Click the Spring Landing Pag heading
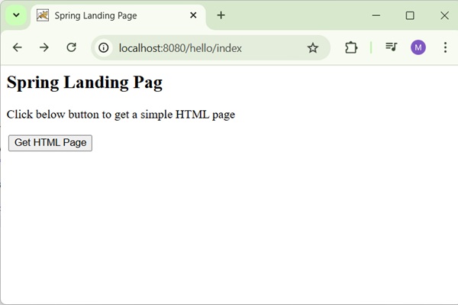The width and height of the screenshot is (458, 305). 85,83
